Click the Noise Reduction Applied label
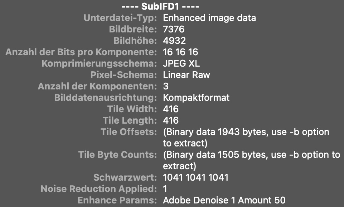The height and width of the screenshot is (207, 344). (99, 189)
